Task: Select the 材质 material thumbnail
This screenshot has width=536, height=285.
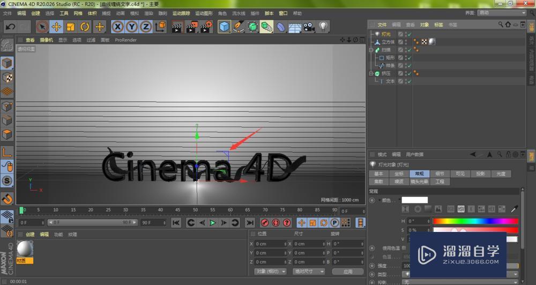Action: coord(25,249)
